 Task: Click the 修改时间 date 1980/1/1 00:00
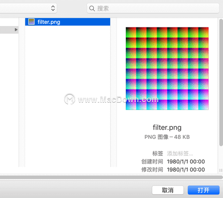[186, 170]
